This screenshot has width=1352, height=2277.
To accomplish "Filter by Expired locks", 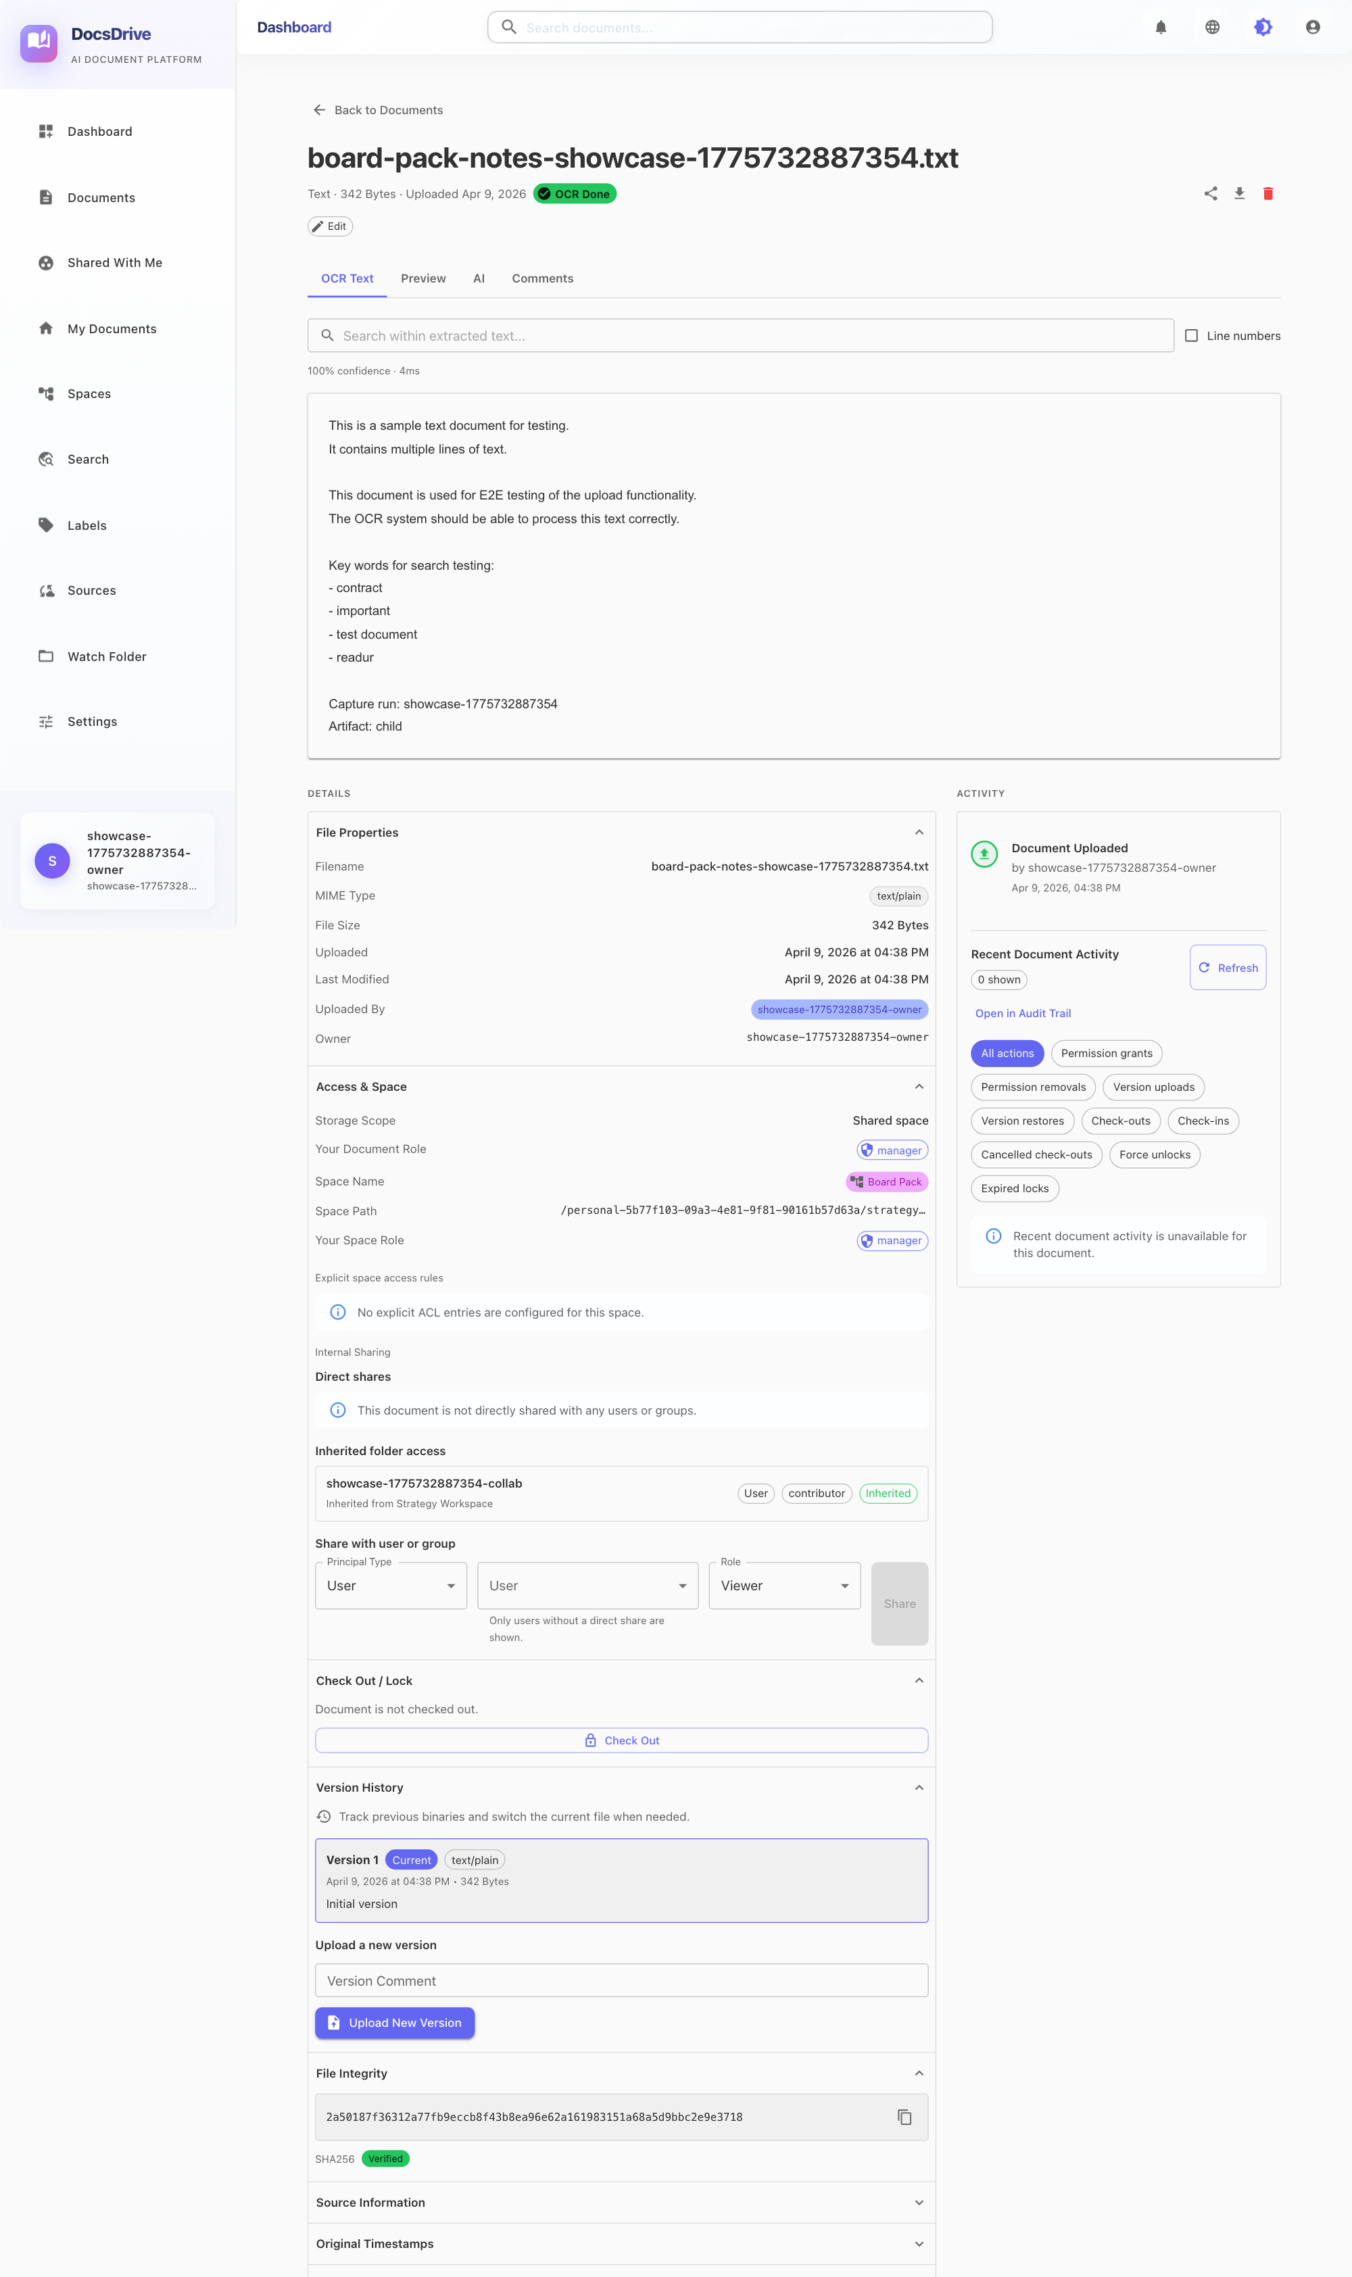I will (1015, 1189).
